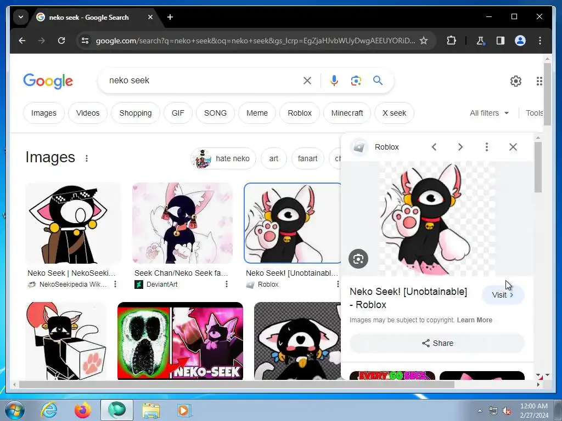
Task: Select the Shopping filter chip
Action: coord(136,113)
